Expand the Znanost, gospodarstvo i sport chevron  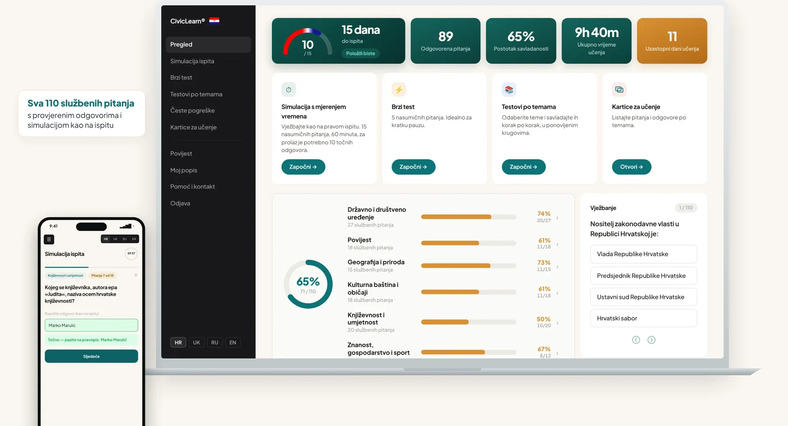tap(557, 353)
